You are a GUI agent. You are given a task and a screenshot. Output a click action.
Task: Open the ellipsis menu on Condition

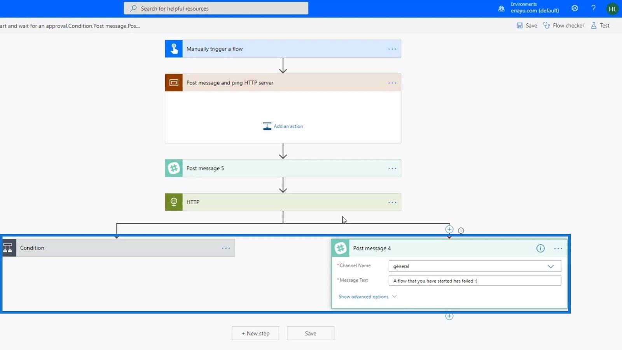[x=226, y=248]
